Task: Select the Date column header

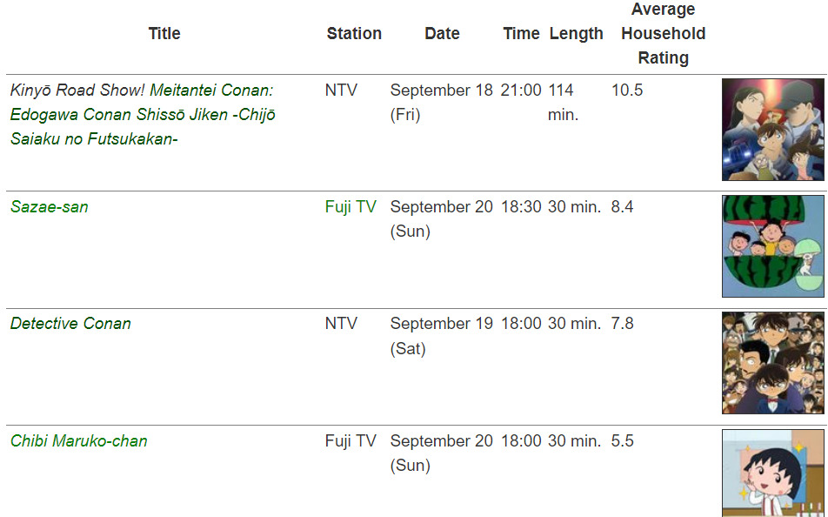Action: pyautogui.click(x=442, y=34)
